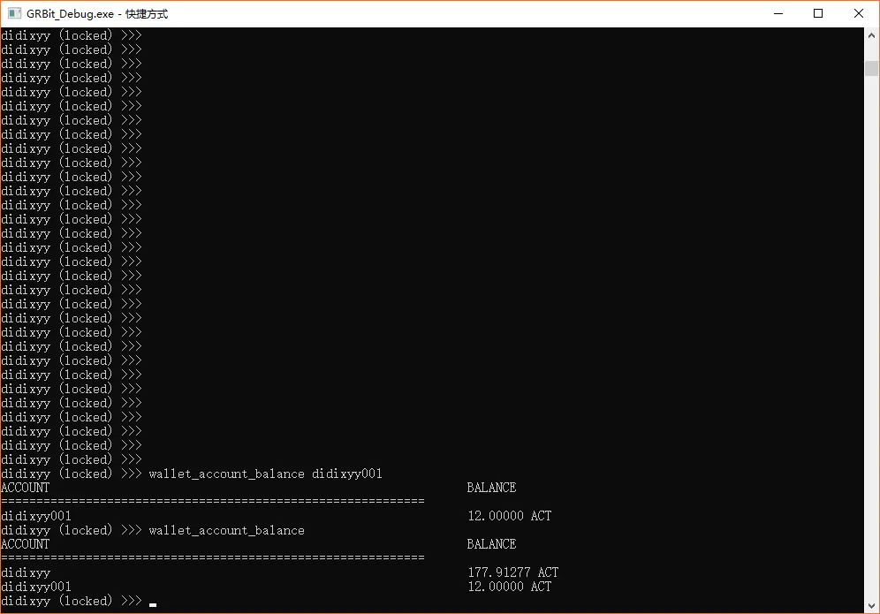Image resolution: width=880 pixels, height=614 pixels.
Task: Click the first 12.00000 ACT balance under the didixyy001 query
Action: pos(510,516)
